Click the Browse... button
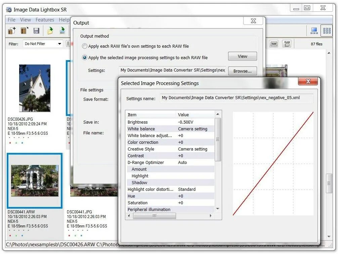Viewport: 338px width, 254px height. tap(243, 71)
